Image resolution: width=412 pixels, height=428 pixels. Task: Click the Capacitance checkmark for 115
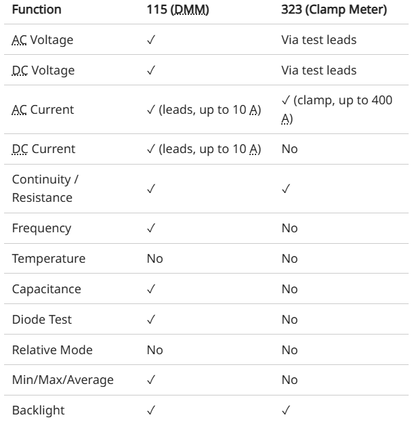pos(151,289)
